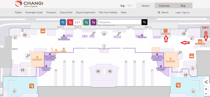Switch language to Eng
Image resolution: width=210 pixels, height=97 pixels.
pos(122,6)
